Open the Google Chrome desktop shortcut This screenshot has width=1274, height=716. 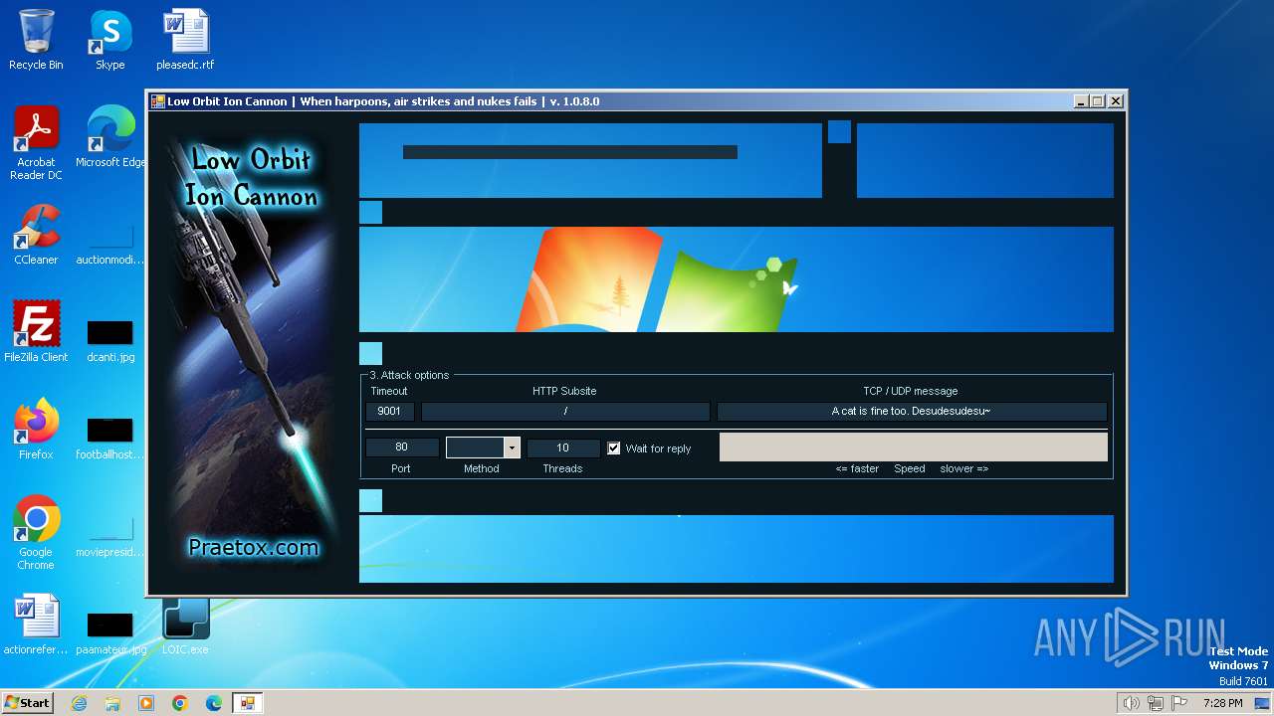click(x=36, y=533)
